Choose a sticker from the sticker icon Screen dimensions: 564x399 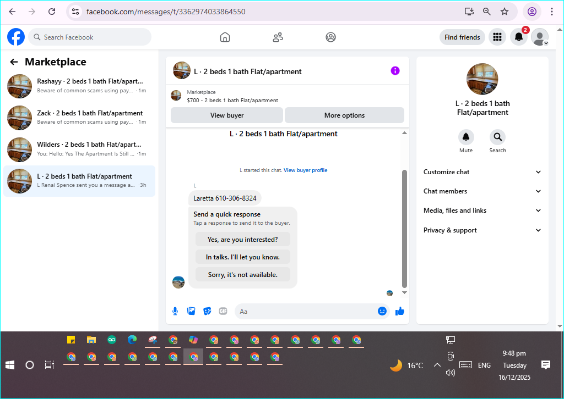tap(207, 311)
